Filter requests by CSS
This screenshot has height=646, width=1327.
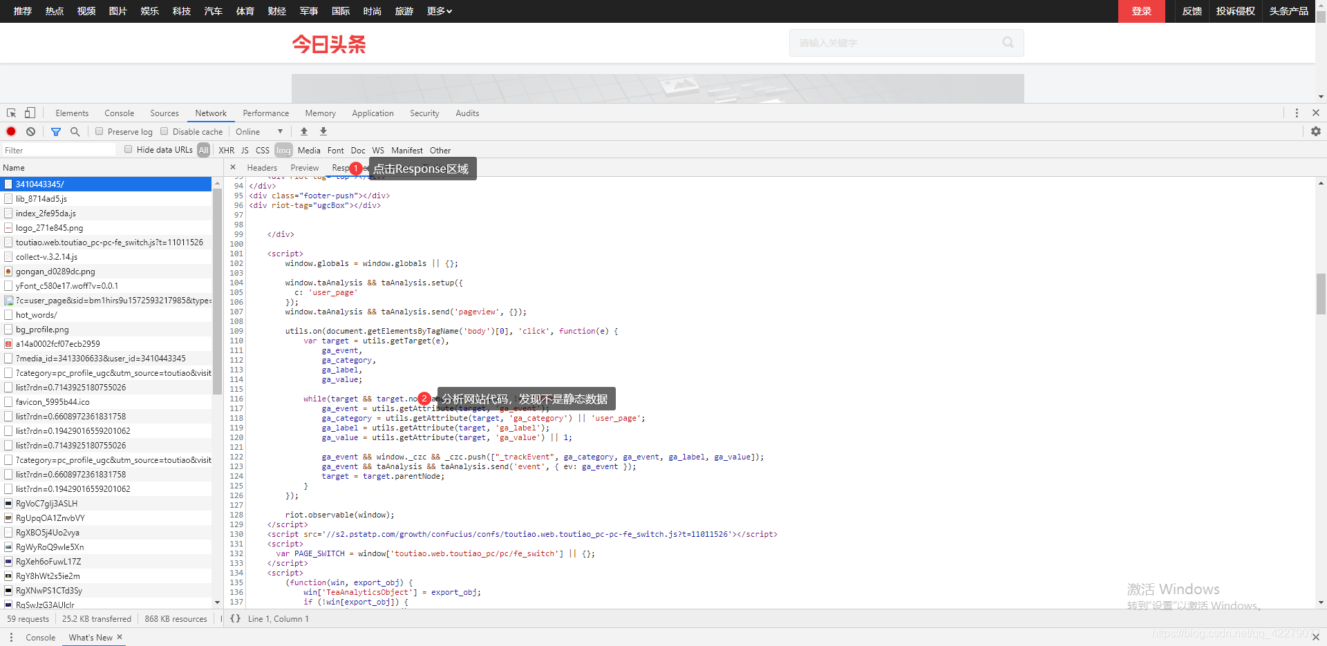coord(263,150)
